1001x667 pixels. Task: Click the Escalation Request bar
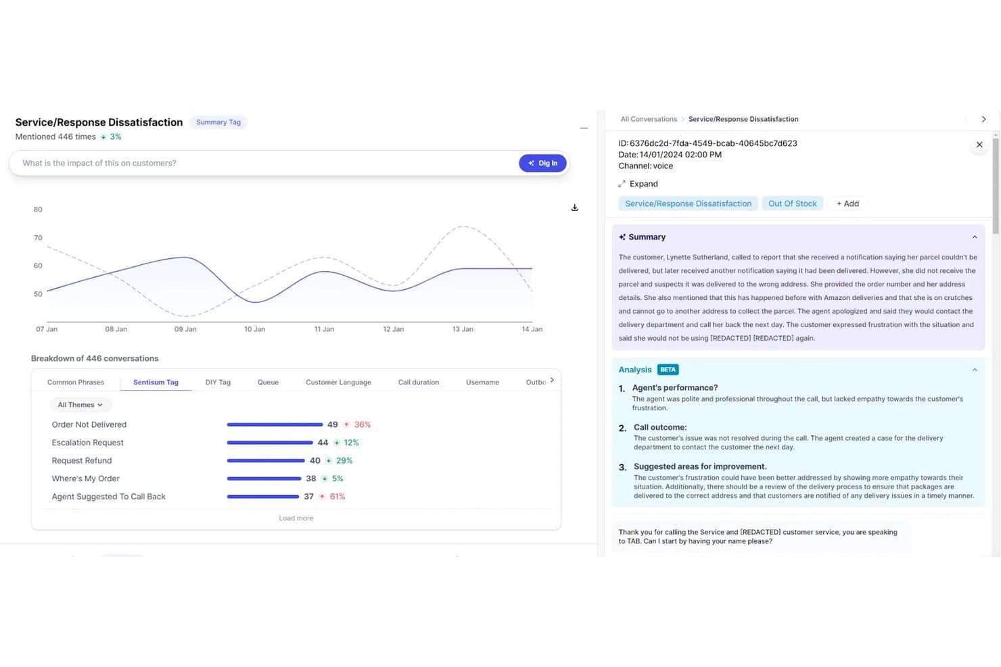pyautogui.click(x=270, y=443)
